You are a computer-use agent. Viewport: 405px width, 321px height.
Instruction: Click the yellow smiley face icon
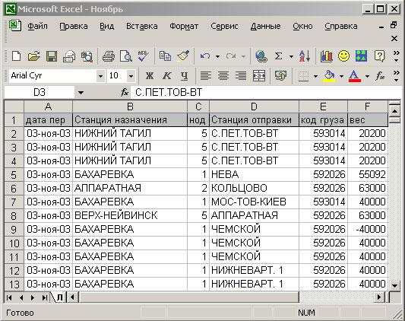(x=343, y=56)
